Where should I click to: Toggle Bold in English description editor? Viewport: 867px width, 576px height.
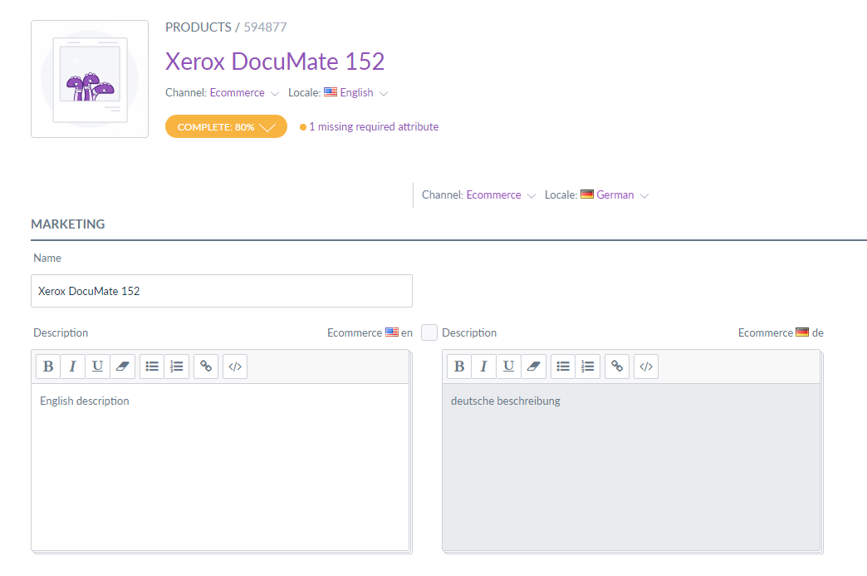[48, 367]
